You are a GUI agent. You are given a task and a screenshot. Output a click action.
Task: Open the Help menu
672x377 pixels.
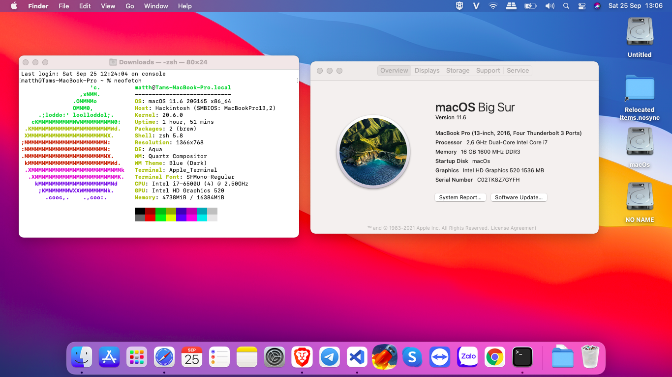185,6
